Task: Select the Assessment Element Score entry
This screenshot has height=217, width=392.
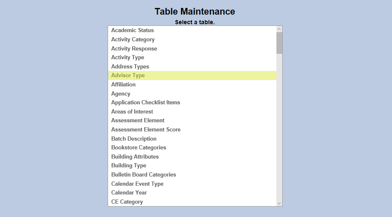Action: (x=146, y=130)
